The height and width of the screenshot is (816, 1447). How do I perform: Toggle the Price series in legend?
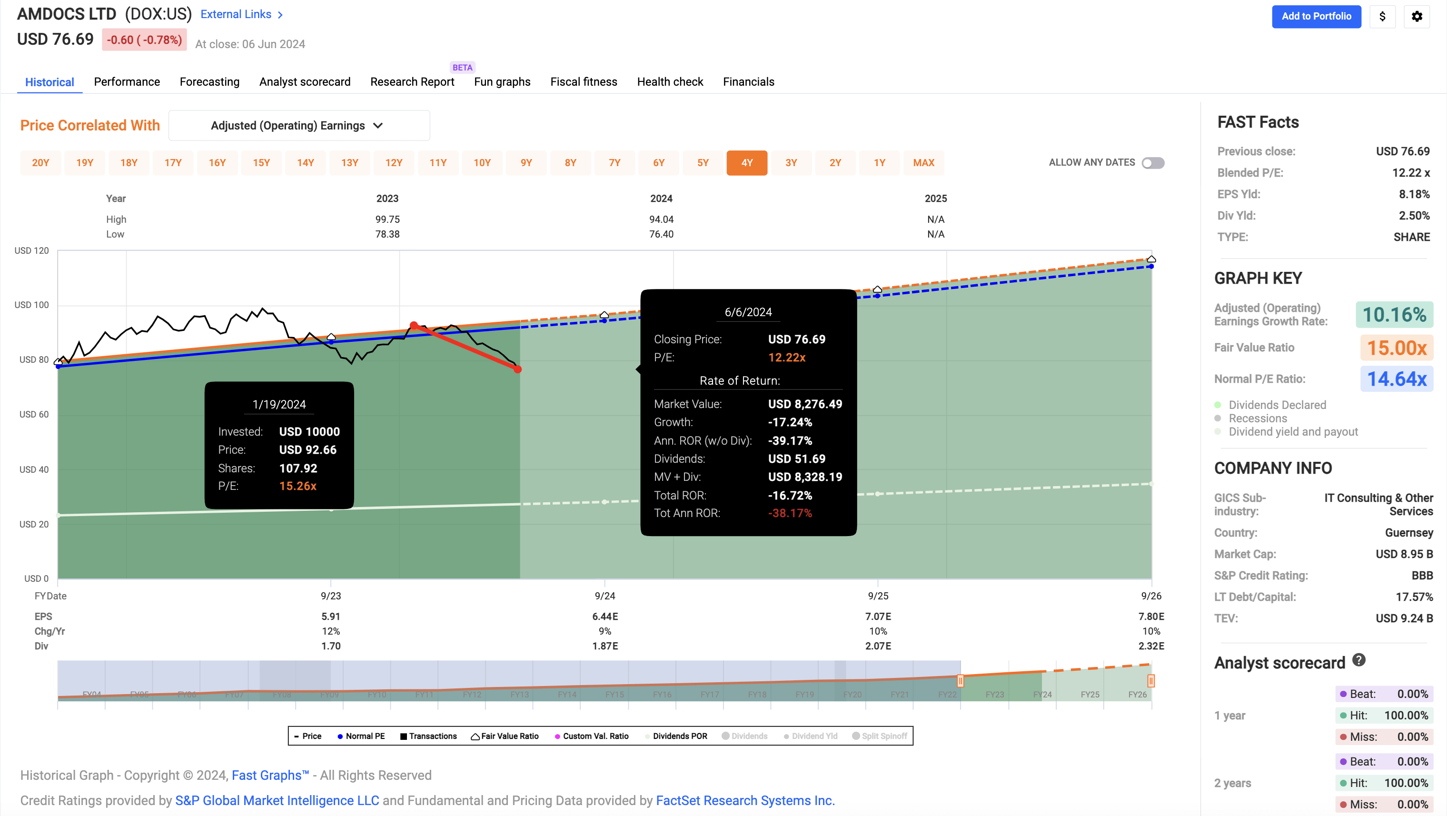308,736
